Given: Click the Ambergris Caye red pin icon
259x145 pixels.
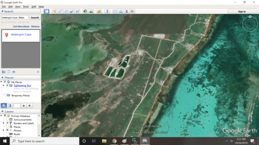Looking at the screenshot, I should point(6,35).
